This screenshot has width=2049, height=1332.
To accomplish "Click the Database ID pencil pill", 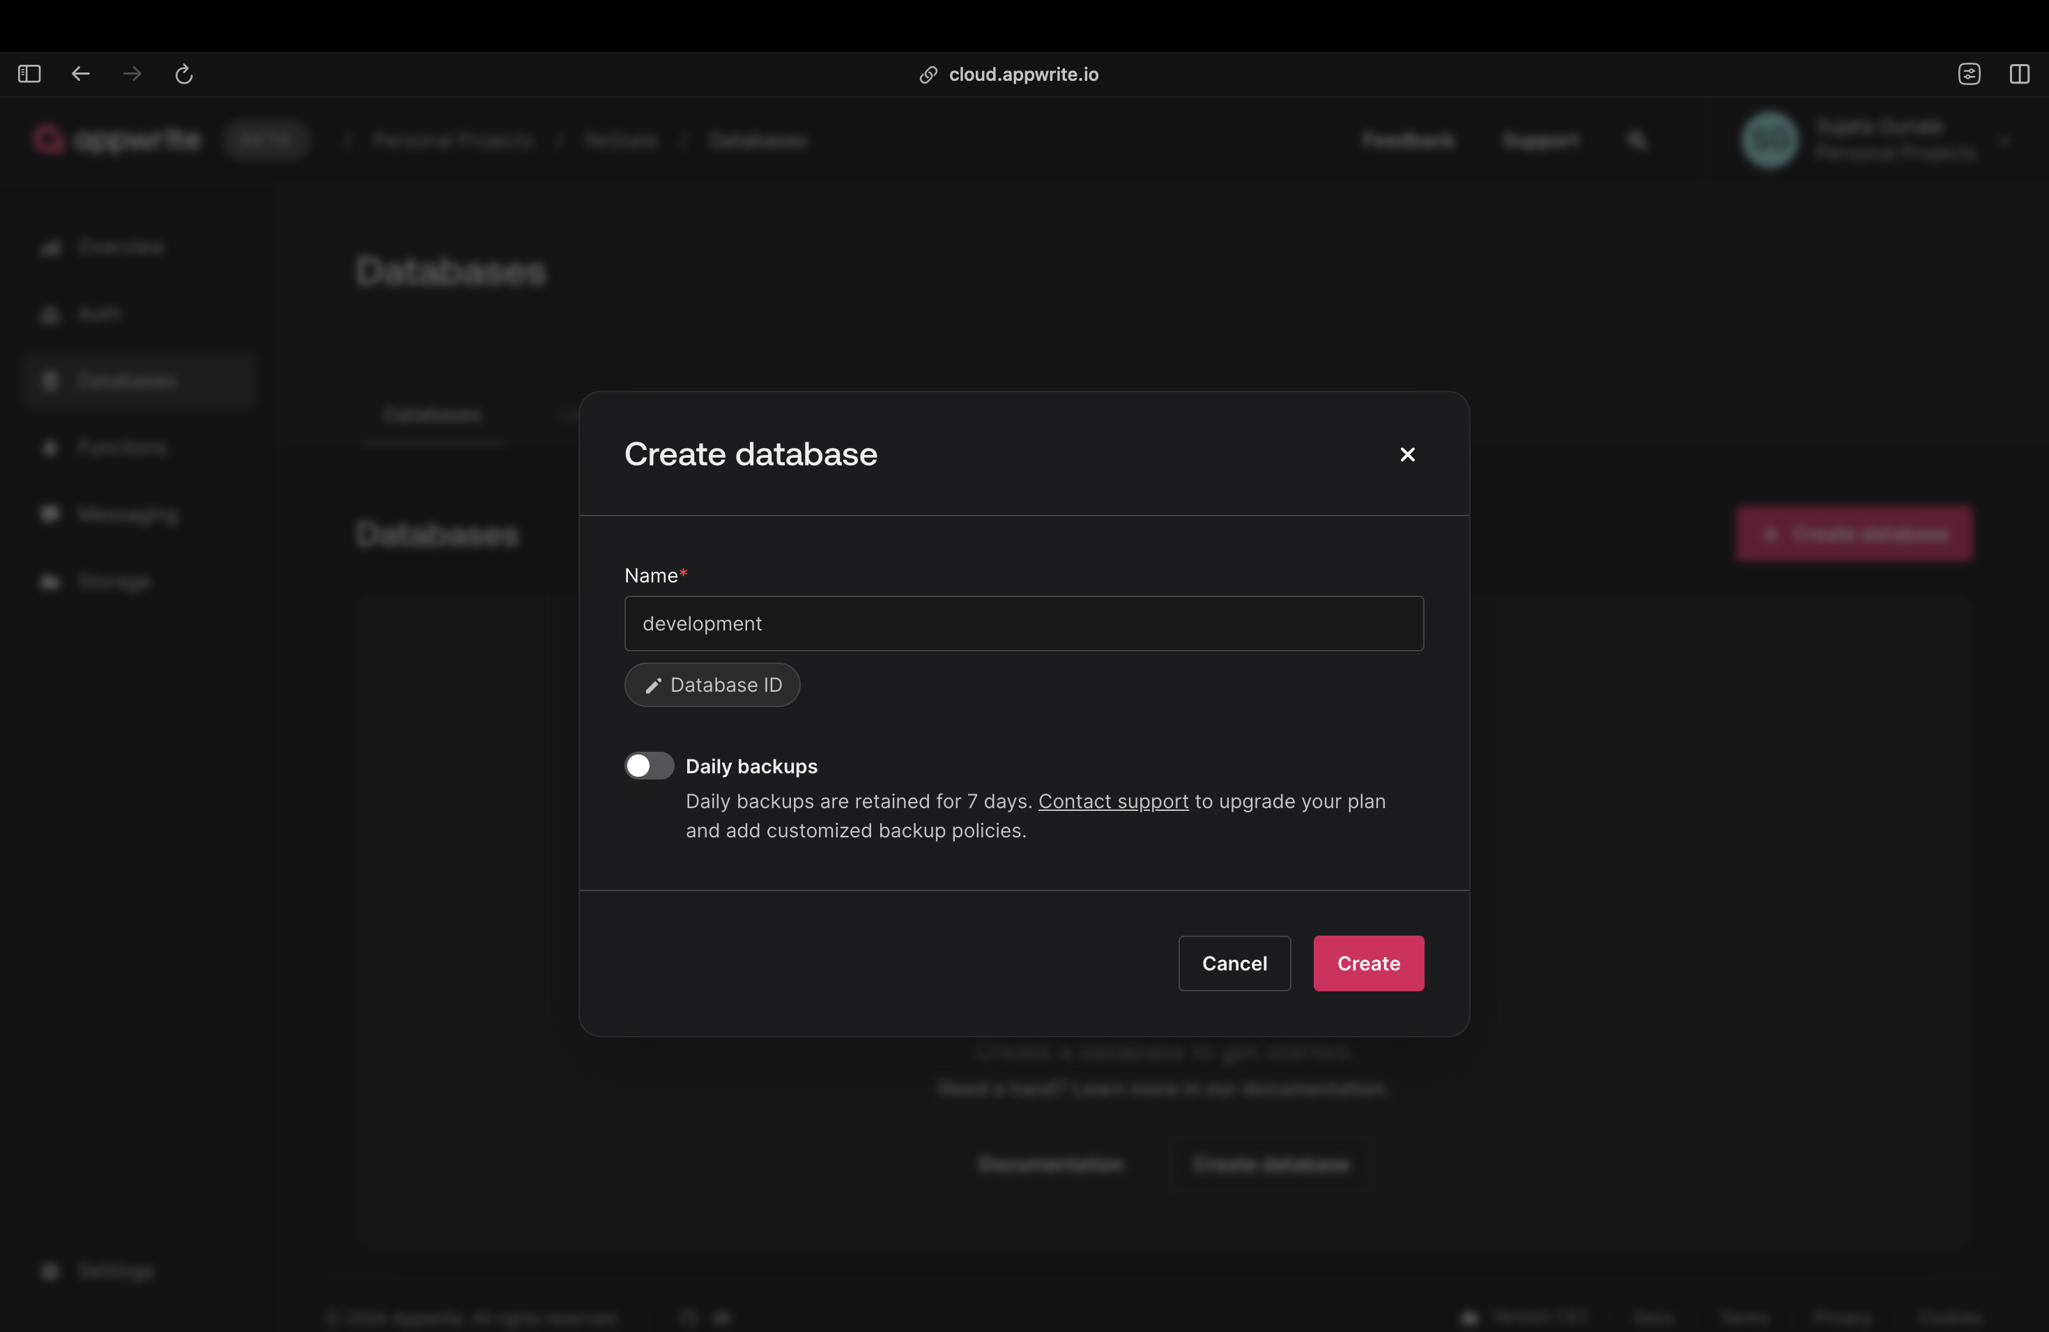I will pyautogui.click(x=712, y=685).
